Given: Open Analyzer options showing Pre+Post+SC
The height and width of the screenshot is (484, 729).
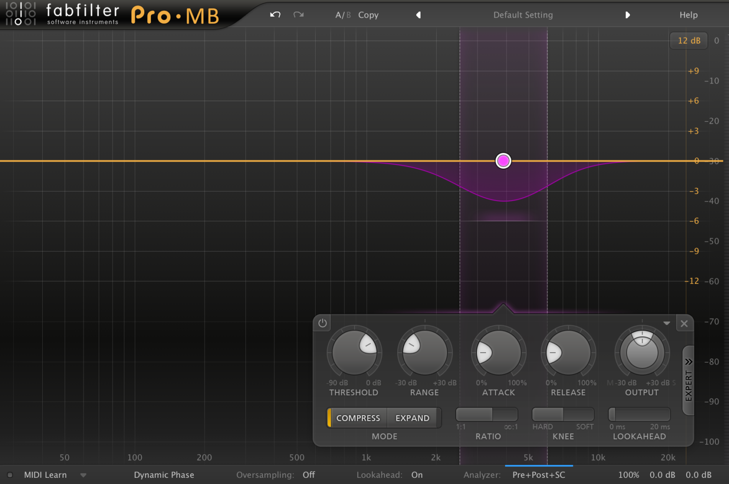Looking at the screenshot, I should tap(539, 475).
